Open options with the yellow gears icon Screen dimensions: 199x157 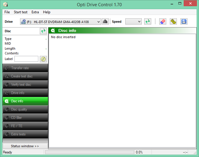pos(173,22)
